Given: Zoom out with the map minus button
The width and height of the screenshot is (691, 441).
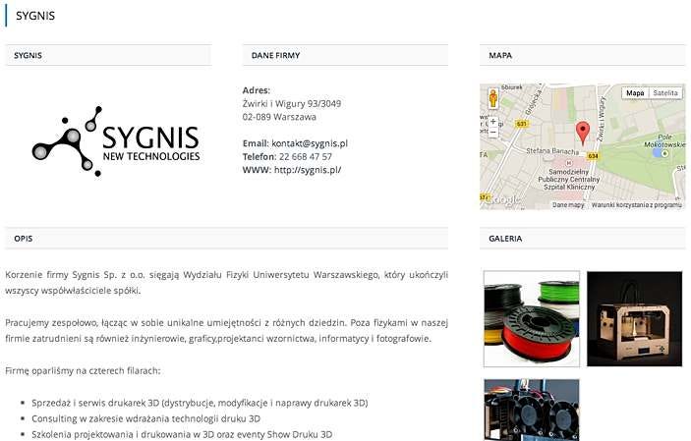Looking at the screenshot, I should (x=493, y=132).
